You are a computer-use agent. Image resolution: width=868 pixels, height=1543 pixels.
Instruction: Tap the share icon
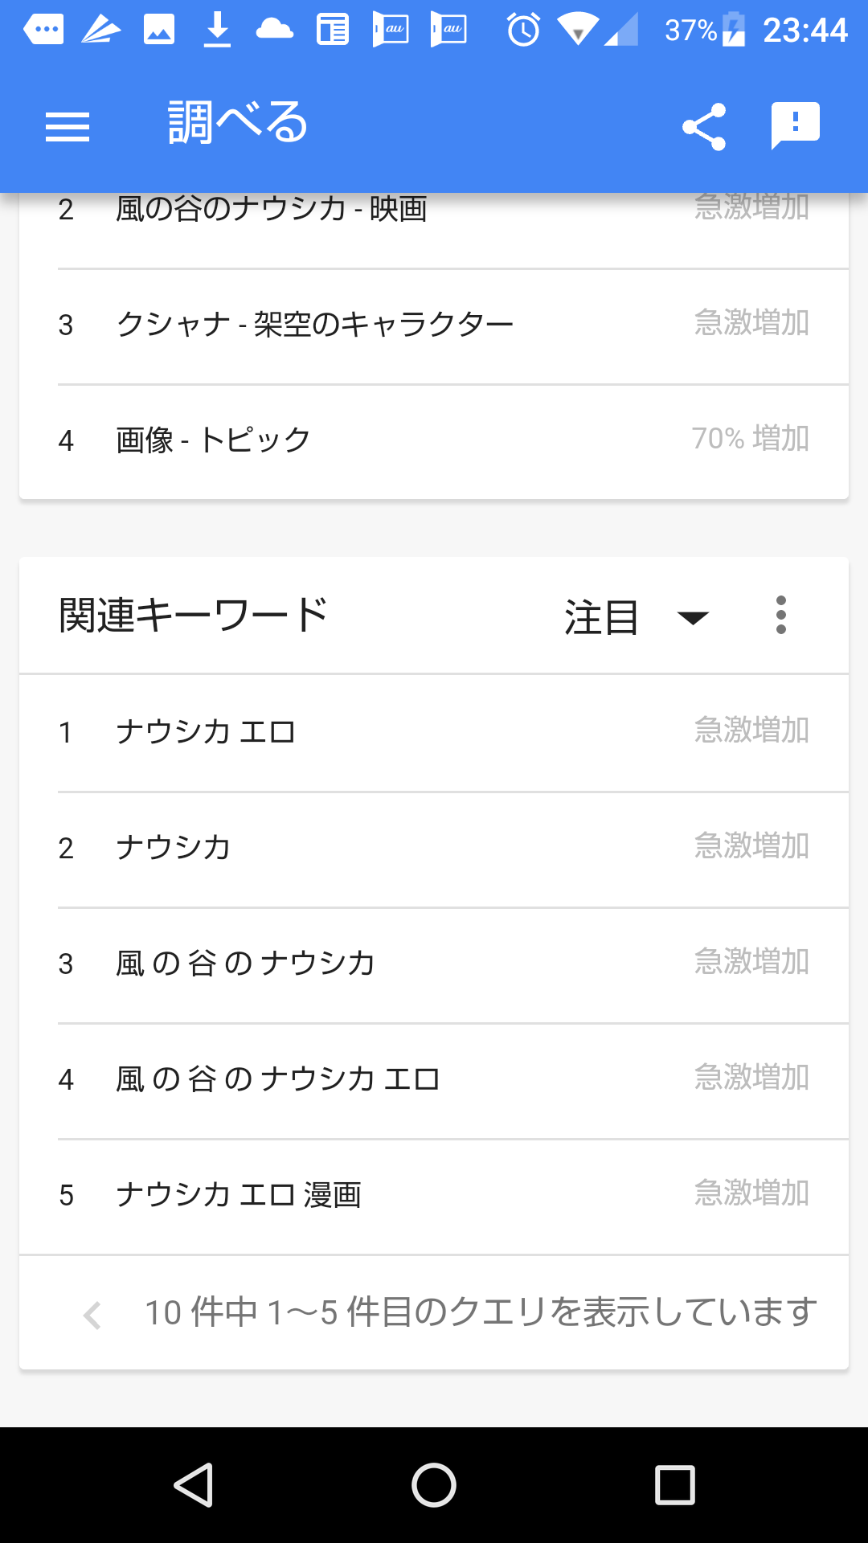point(704,127)
